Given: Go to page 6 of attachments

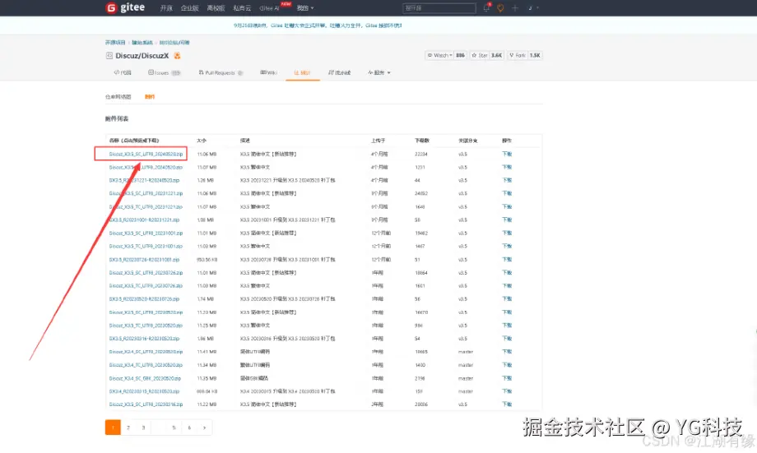Looking at the screenshot, I should (x=189, y=428).
